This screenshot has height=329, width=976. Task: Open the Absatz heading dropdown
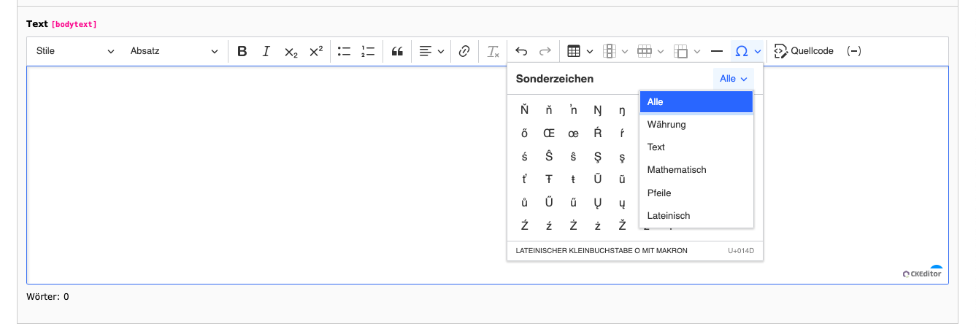[x=174, y=51]
